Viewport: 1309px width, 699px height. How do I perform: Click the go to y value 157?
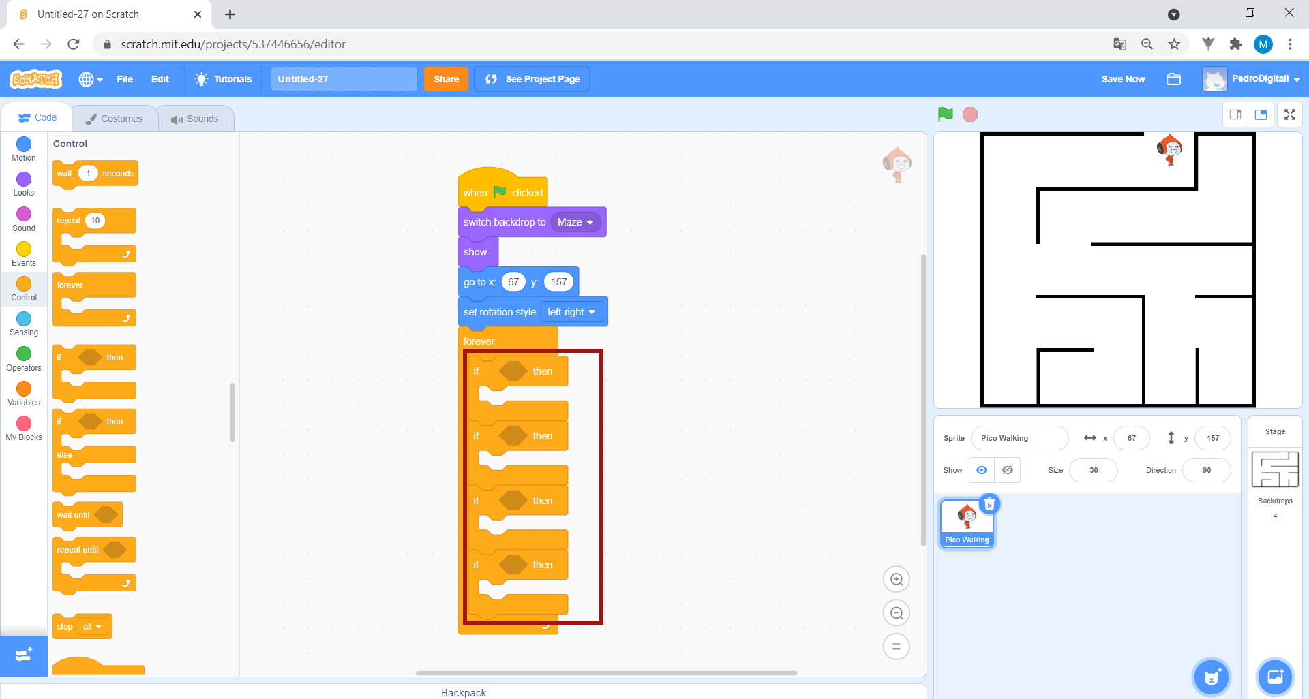click(x=559, y=282)
